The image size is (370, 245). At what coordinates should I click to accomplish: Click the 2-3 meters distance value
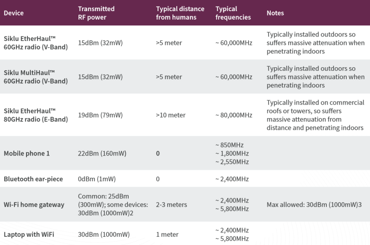pyautogui.click(x=172, y=205)
